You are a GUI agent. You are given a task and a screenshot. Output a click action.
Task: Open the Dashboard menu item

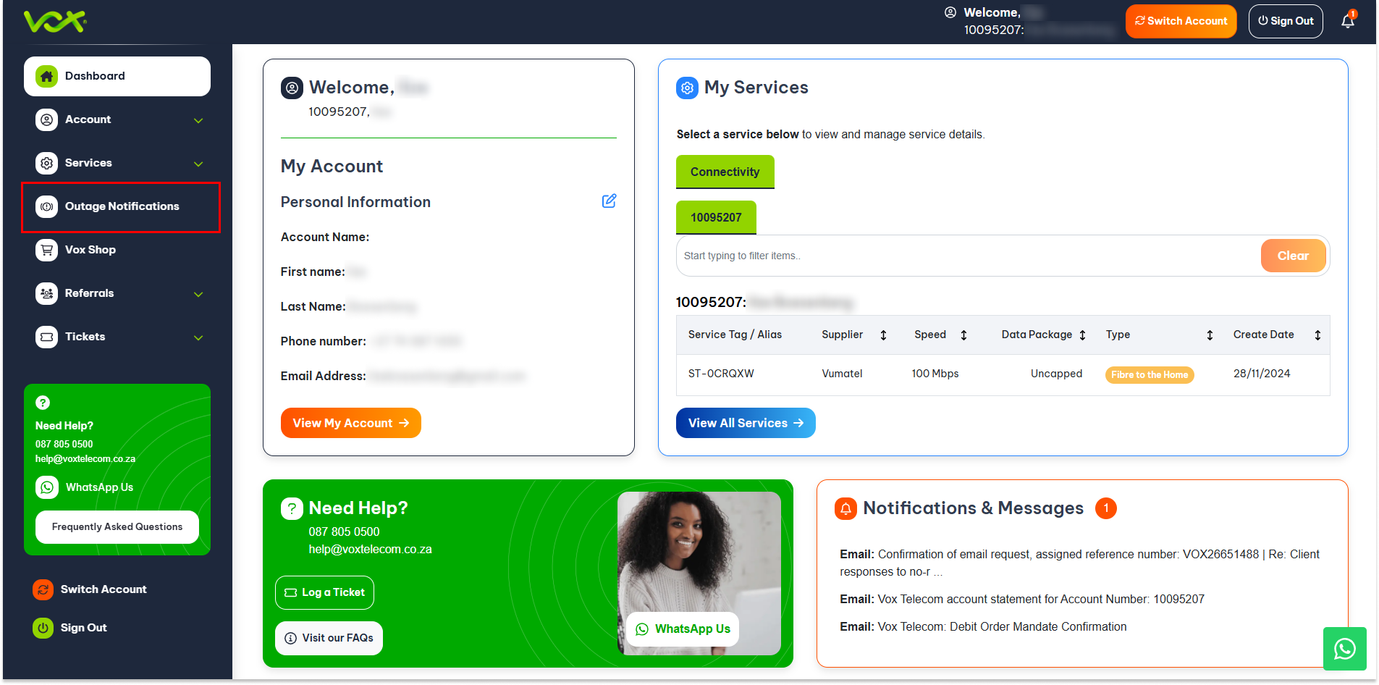click(x=117, y=76)
